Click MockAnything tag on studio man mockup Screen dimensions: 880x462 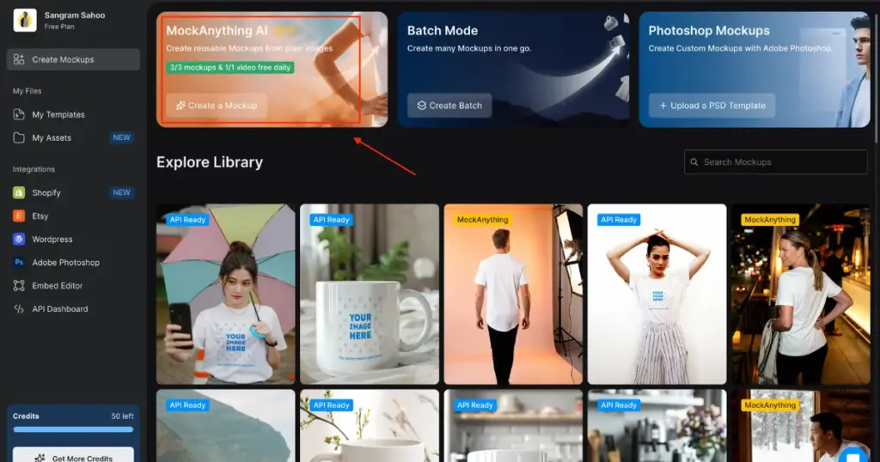click(483, 220)
